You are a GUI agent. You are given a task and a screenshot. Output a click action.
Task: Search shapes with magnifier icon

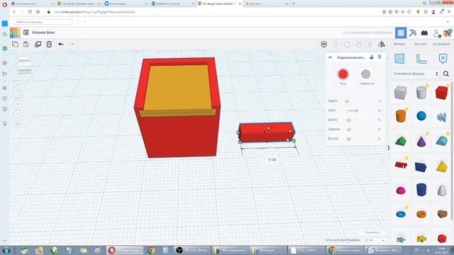coord(446,74)
